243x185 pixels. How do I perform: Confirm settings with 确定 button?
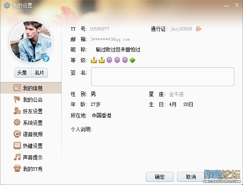[160, 177]
